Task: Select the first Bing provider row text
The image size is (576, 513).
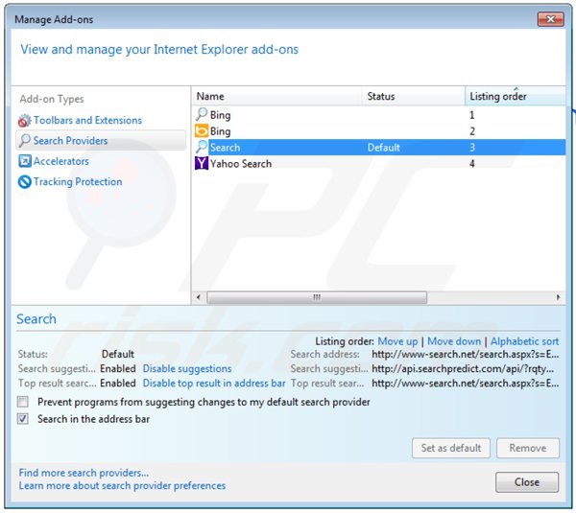Action: (x=221, y=115)
